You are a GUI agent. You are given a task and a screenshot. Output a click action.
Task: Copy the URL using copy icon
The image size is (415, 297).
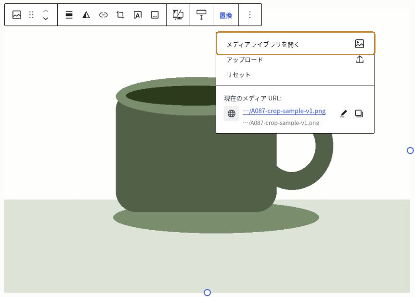pyautogui.click(x=359, y=113)
